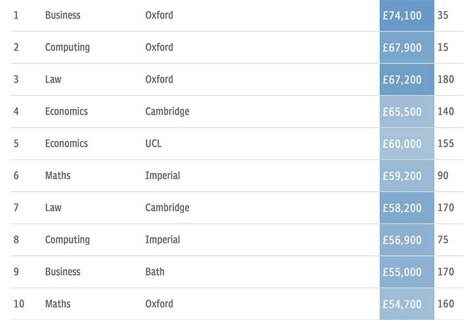Click Law in row 7
The height and width of the screenshot is (320, 463).
(x=53, y=208)
